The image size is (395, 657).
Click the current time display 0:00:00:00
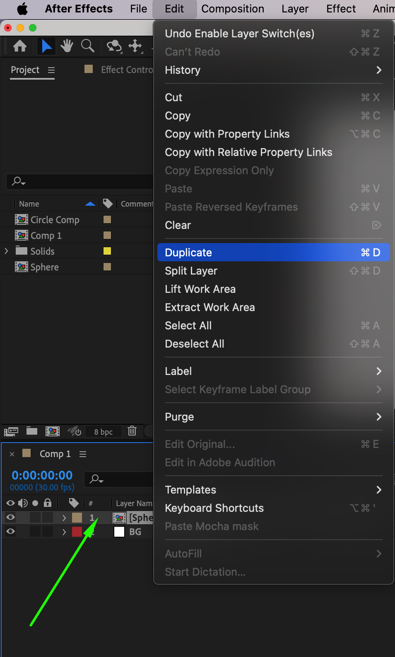(x=42, y=475)
